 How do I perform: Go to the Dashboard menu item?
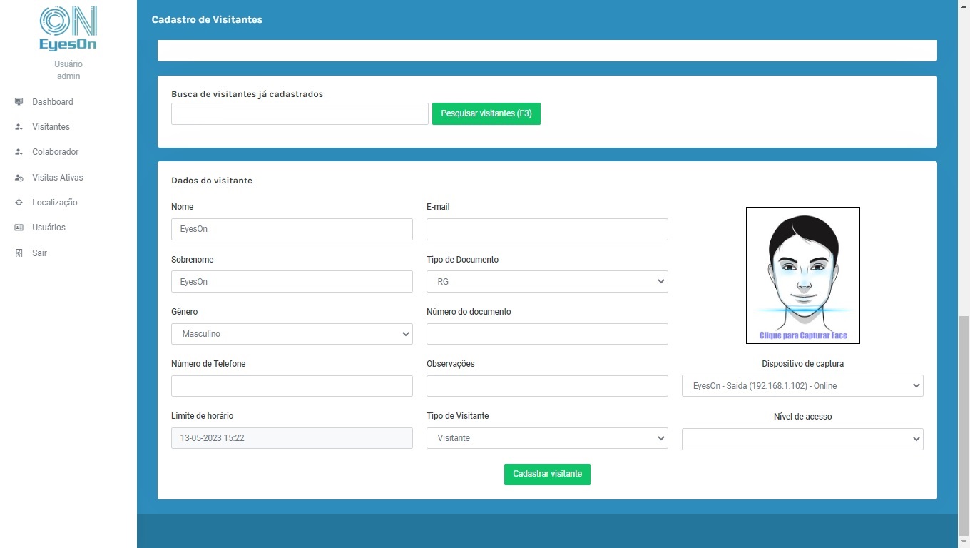pos(52,102)
